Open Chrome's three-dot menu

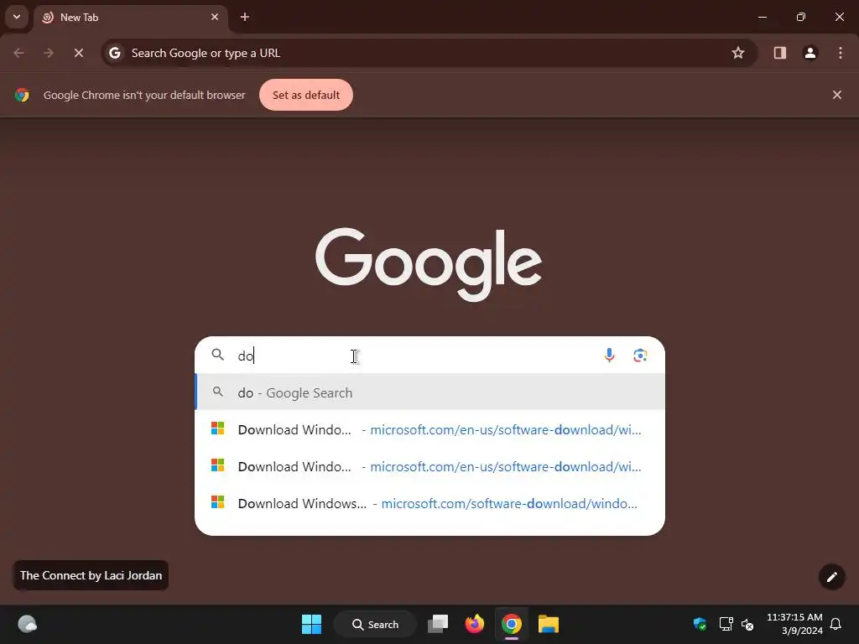[841, 53]
